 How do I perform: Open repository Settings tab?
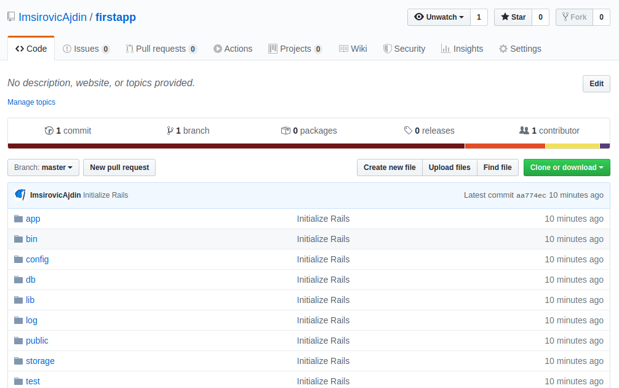(520, 49)
